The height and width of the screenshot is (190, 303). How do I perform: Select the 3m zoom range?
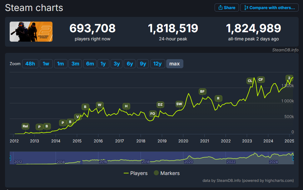(x=75, y=64)
